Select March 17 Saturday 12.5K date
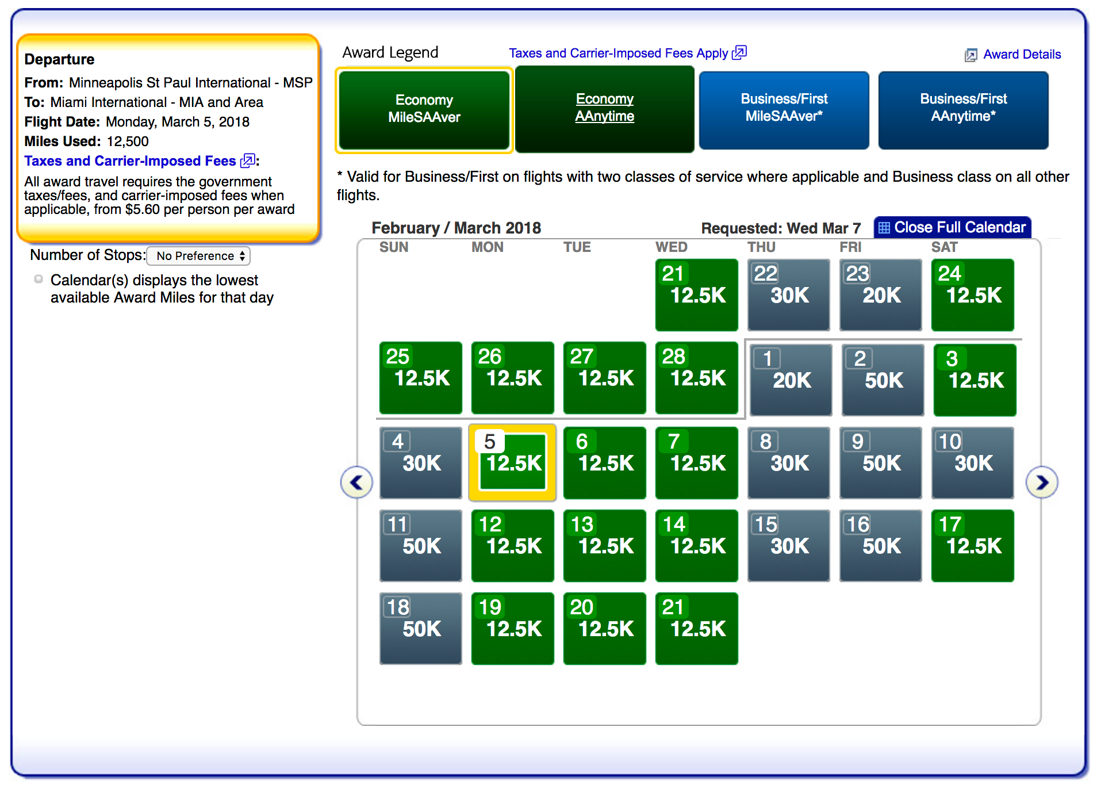Image resolution: width=1097 pixels, height=788 pixels. (972, 545)
